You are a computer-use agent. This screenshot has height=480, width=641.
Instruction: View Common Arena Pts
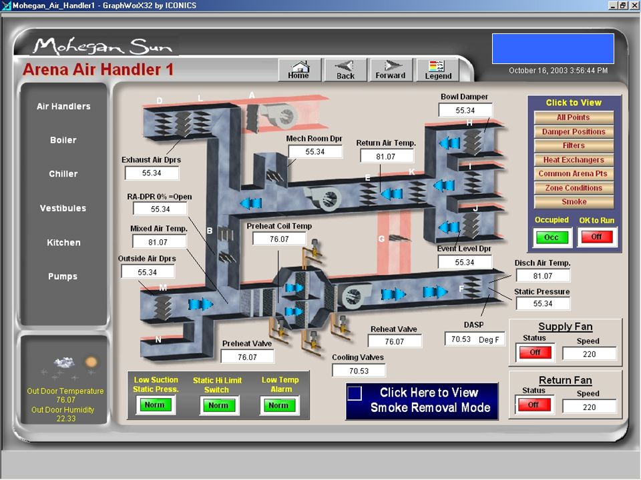coord(574,174)
